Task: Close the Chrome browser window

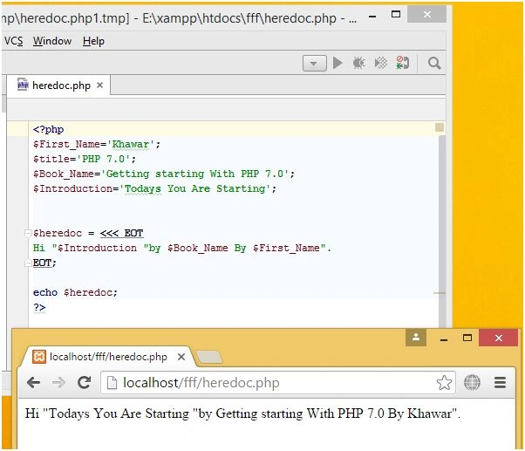Action: pos(499,338)
